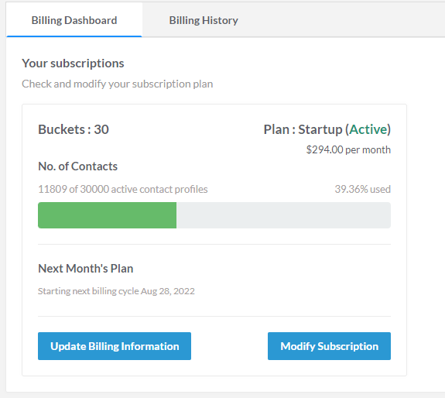Click the divider line above Next Month's Plan
This screenshot has width=445, height=398.
[x=214, y=244]
